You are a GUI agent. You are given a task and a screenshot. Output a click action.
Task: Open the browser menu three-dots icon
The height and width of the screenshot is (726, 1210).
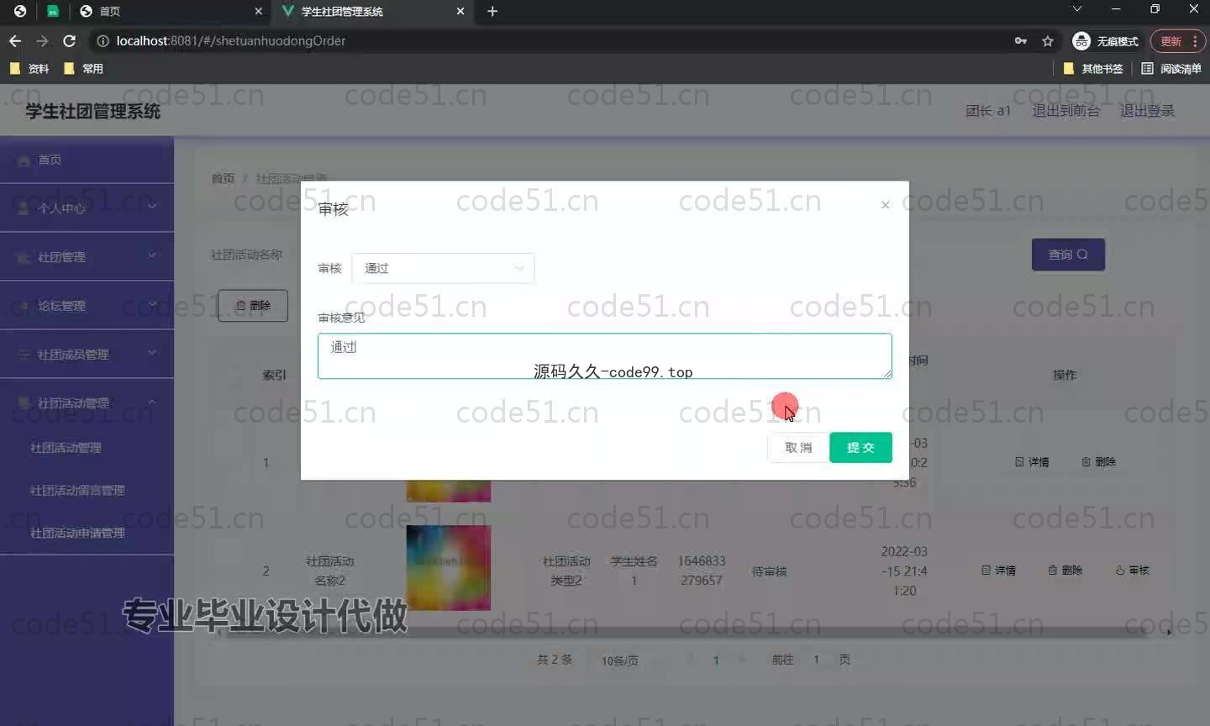coord(1196,41)
